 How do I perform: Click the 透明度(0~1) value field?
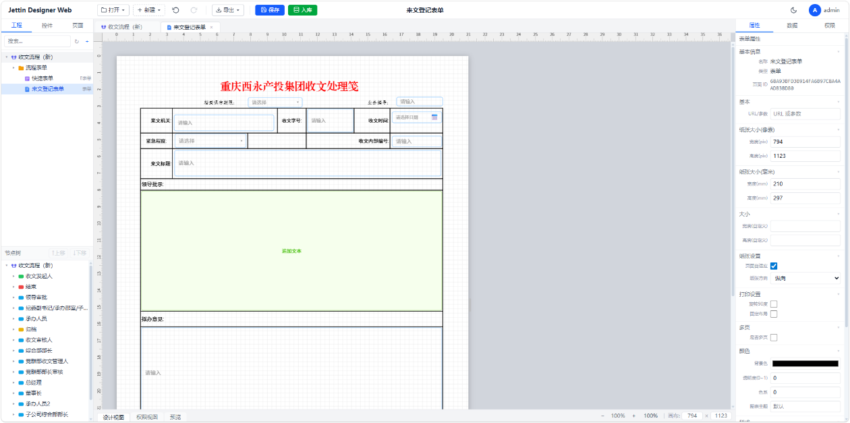coord(805,378)
